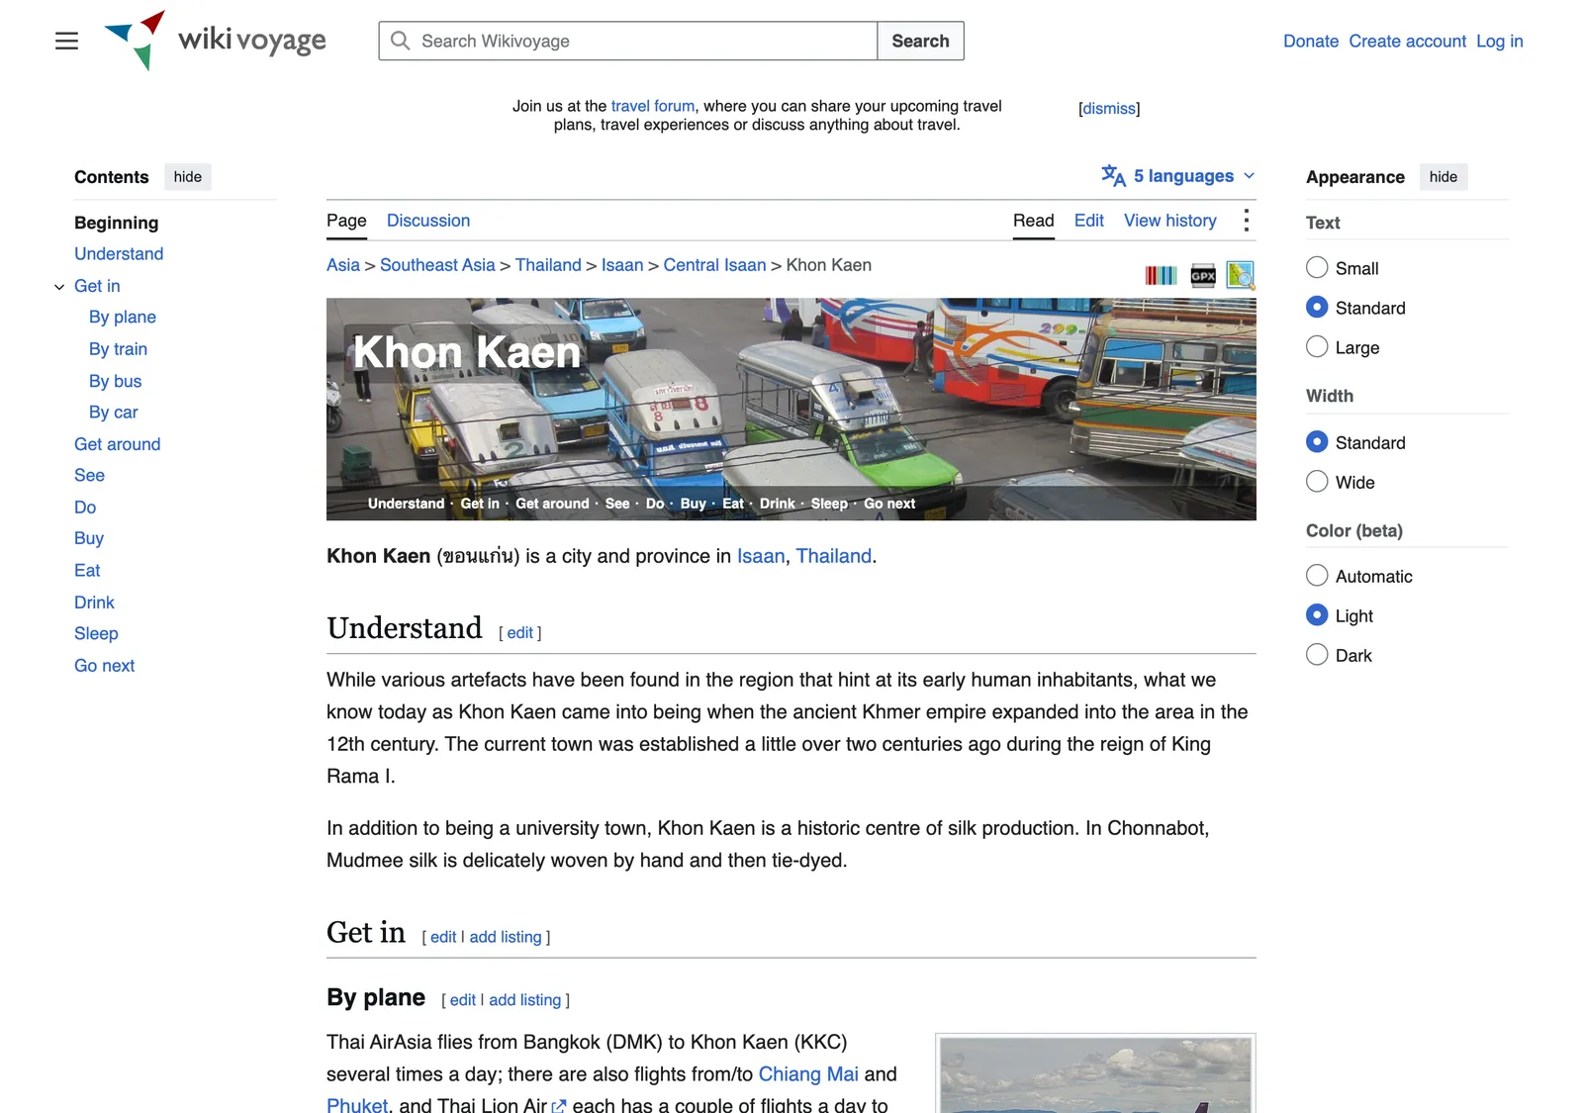Image resolution: width=1583 pixels, height=1113 pixels.
Task: Select Small text size
Action: (1317, 267)
